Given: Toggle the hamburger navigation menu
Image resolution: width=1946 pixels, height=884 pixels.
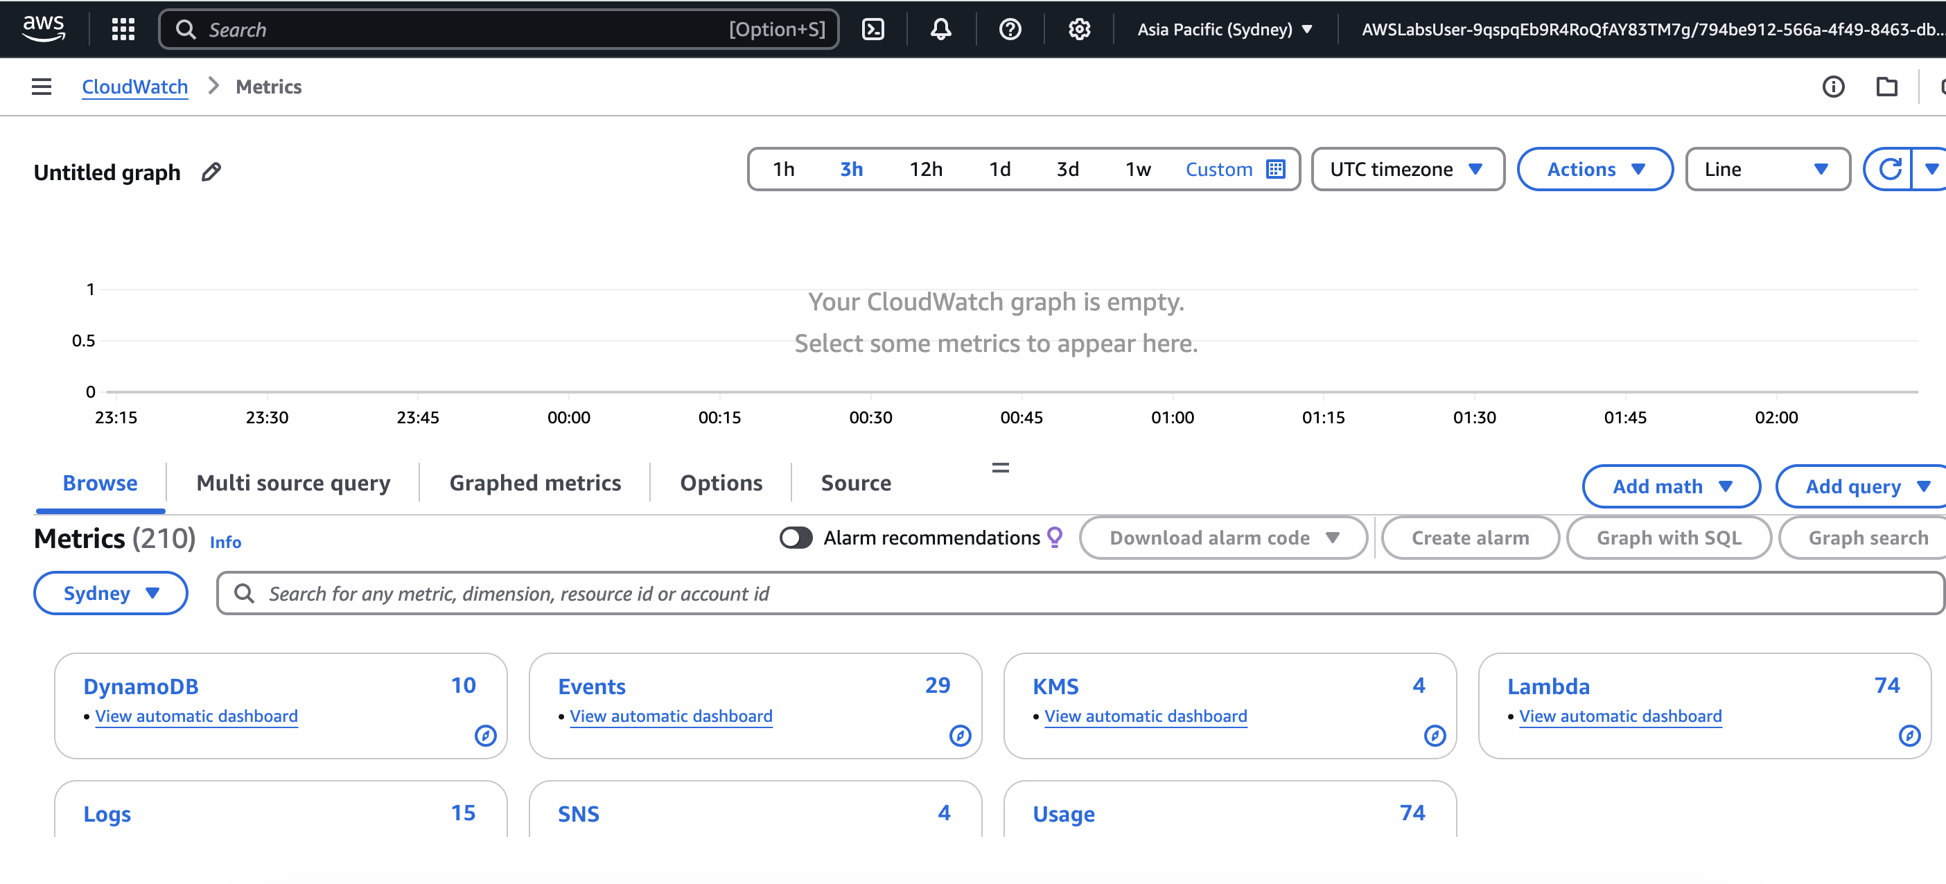Looking at the screenshot, I should click(42, 87).
